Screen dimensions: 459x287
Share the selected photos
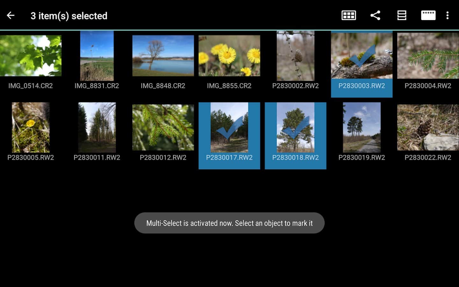point(375,15)
